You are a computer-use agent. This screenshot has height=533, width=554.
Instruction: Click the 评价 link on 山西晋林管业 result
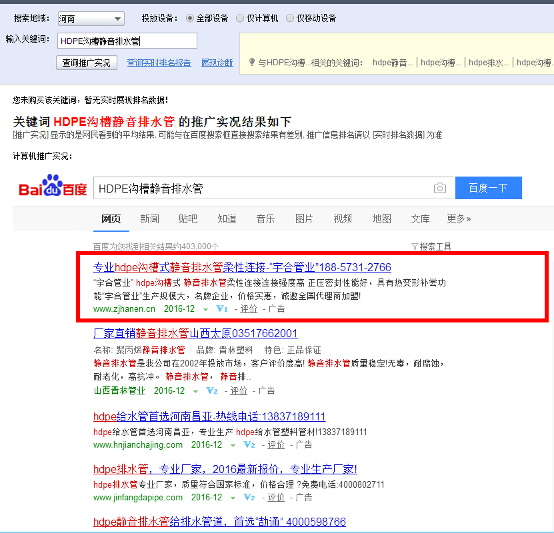(239, 390)
